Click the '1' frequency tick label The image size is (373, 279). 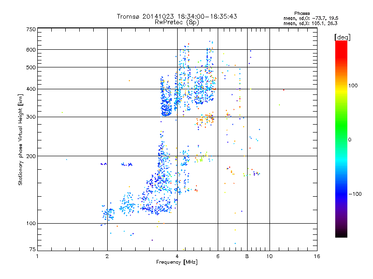pos(37,256)
